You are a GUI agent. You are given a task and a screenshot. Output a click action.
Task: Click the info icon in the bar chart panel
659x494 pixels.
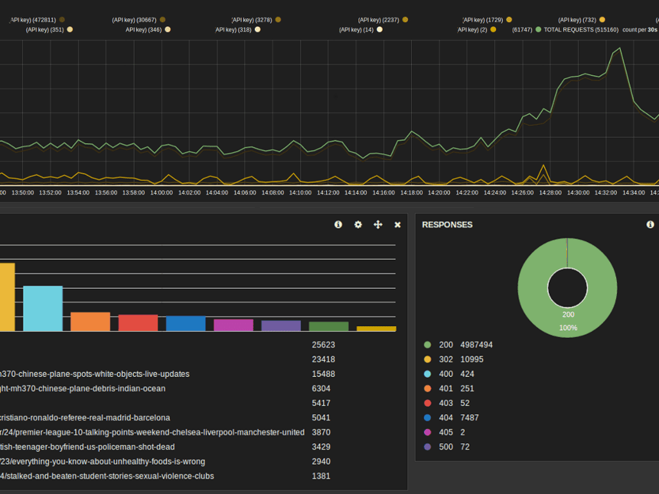[339, 224]
